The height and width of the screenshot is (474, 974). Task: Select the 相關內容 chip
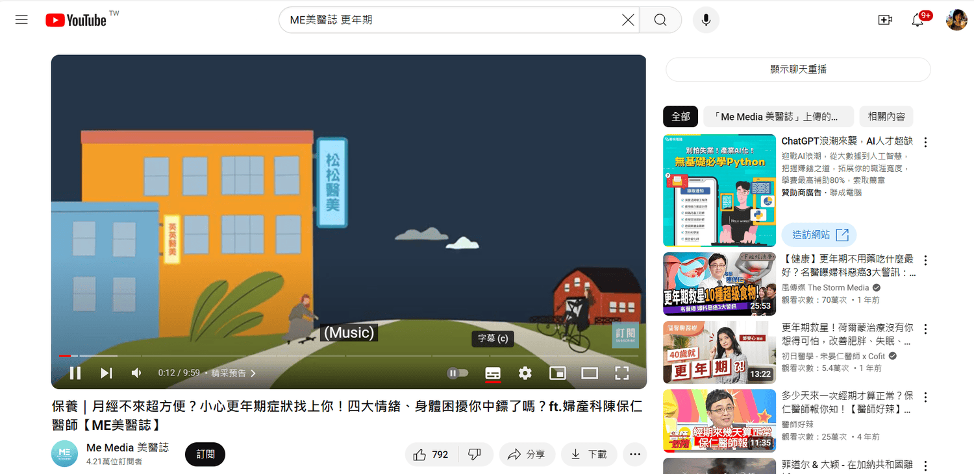point(886,117)
